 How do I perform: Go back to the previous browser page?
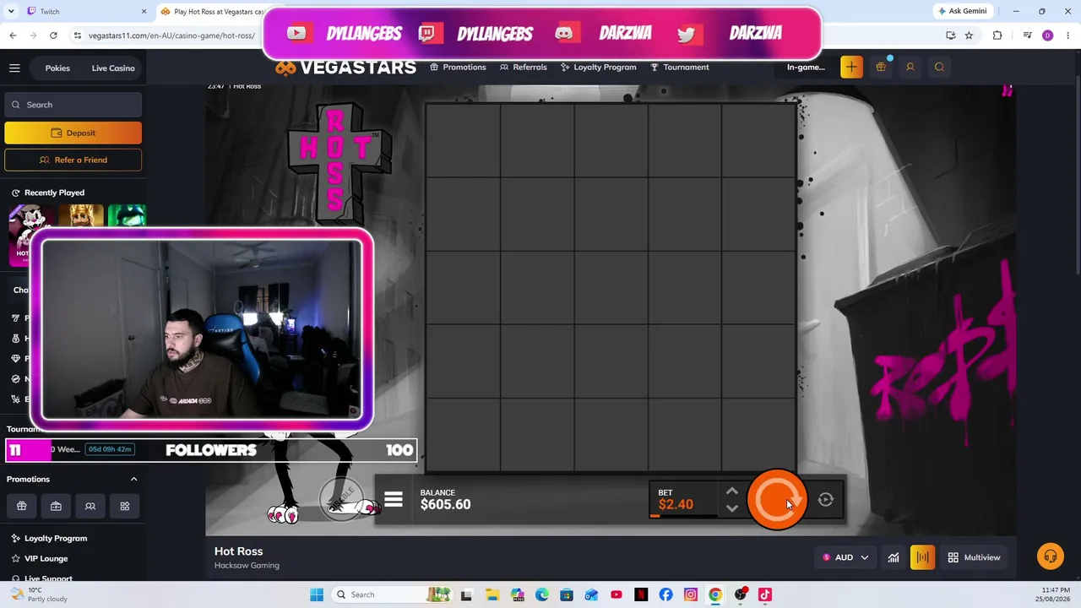point(13,35)
